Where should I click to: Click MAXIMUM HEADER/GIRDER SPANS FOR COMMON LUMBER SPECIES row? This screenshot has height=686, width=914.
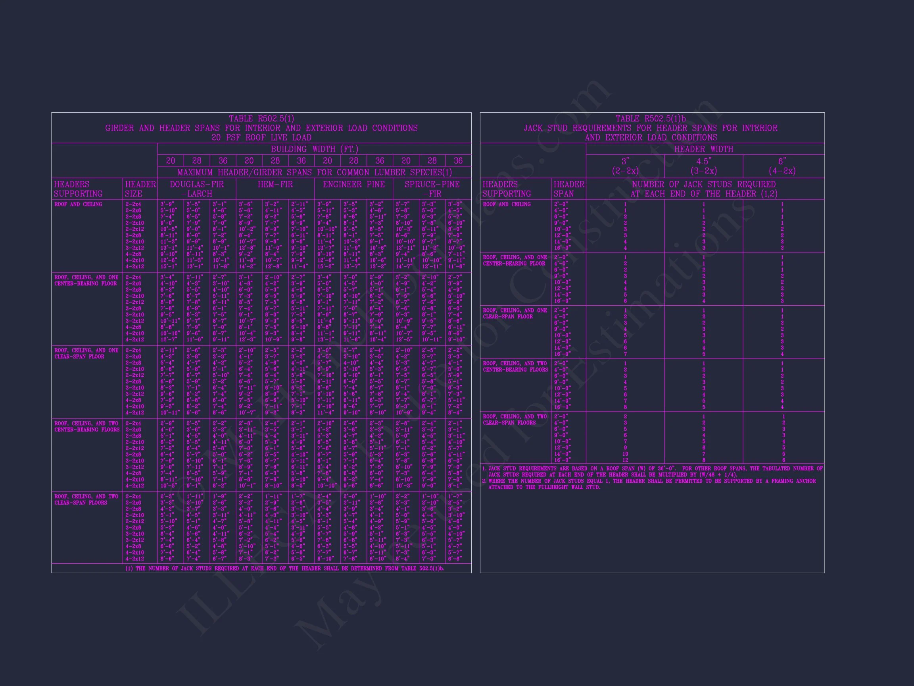point(314,172)
